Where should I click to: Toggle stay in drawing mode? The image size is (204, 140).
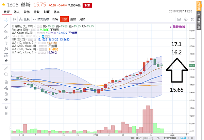coord(6,88)
